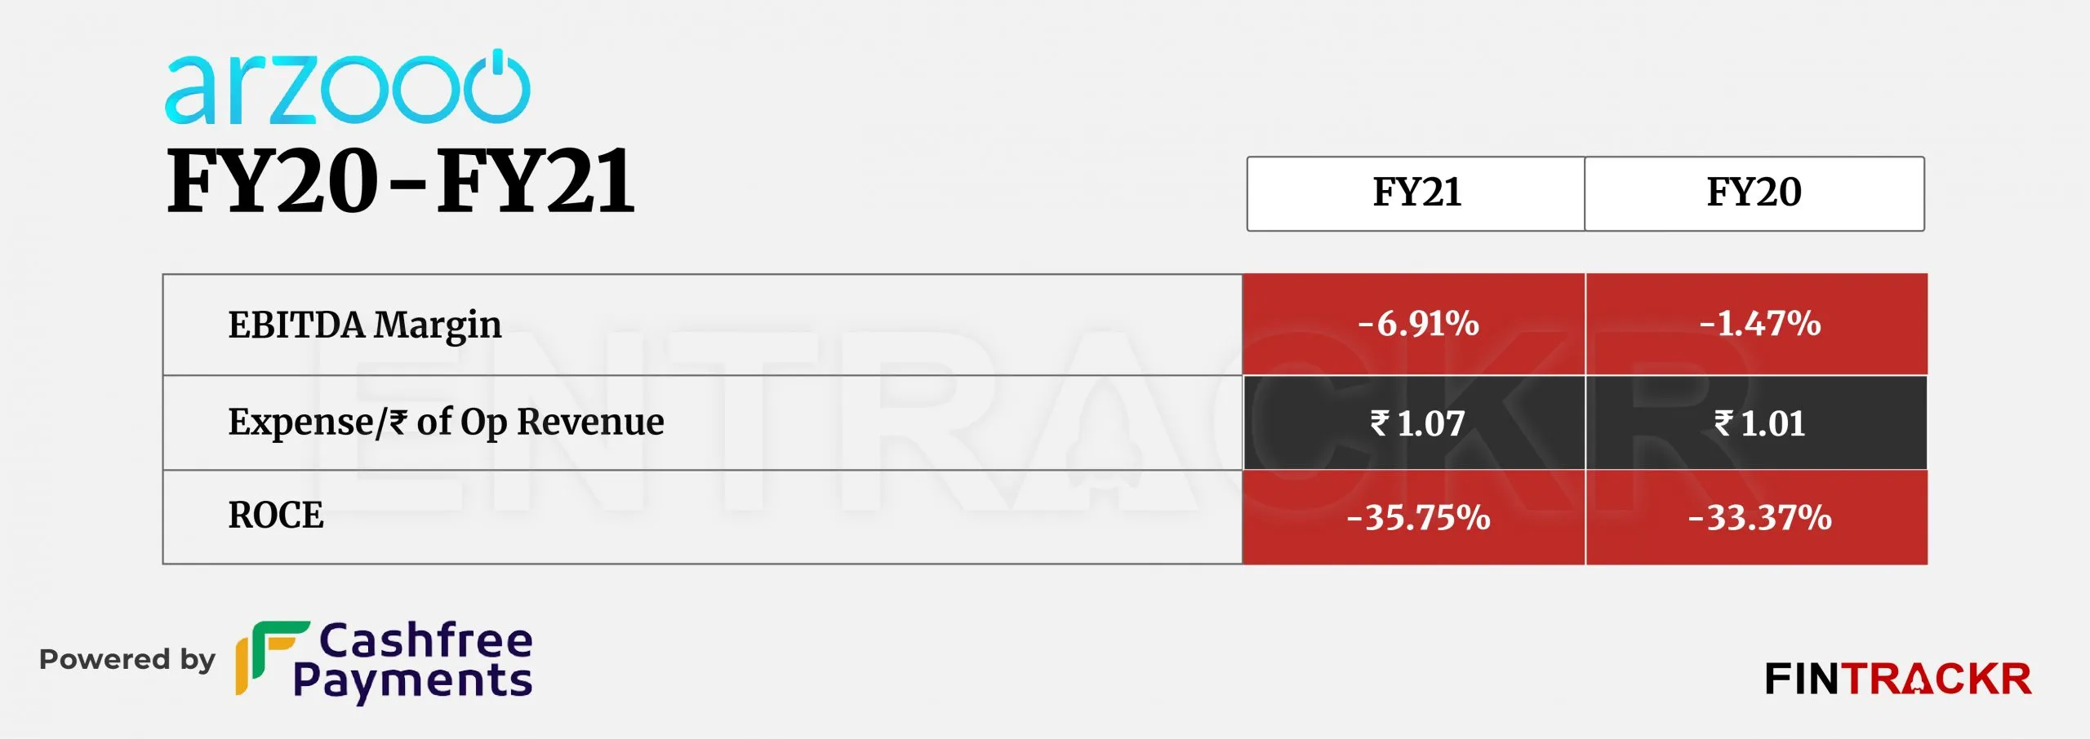Click the Fintrackr logo
2090x739 pixels.
(1898, 679)
